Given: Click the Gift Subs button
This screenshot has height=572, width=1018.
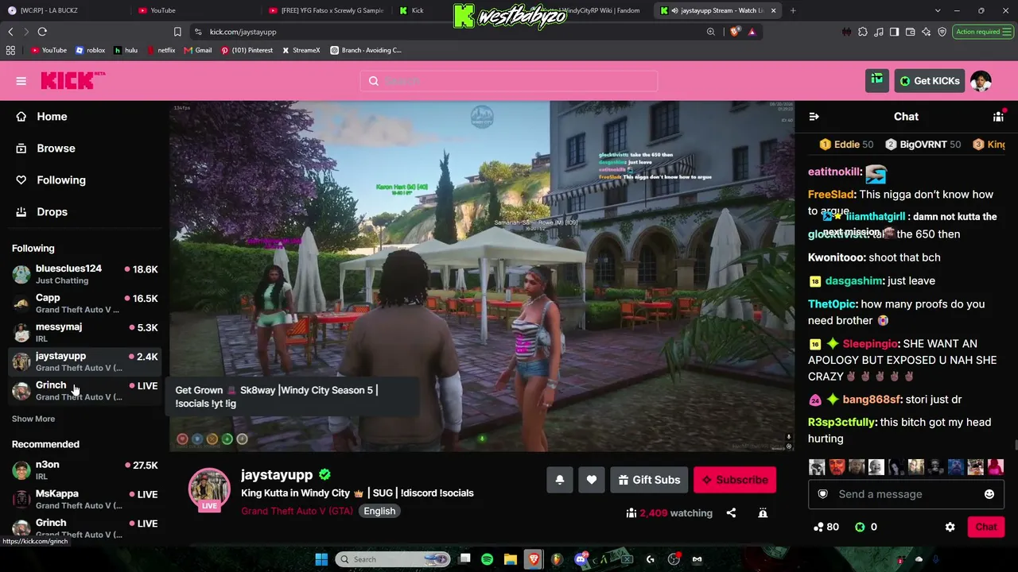Looking at the screenshot, I should 649,480.
